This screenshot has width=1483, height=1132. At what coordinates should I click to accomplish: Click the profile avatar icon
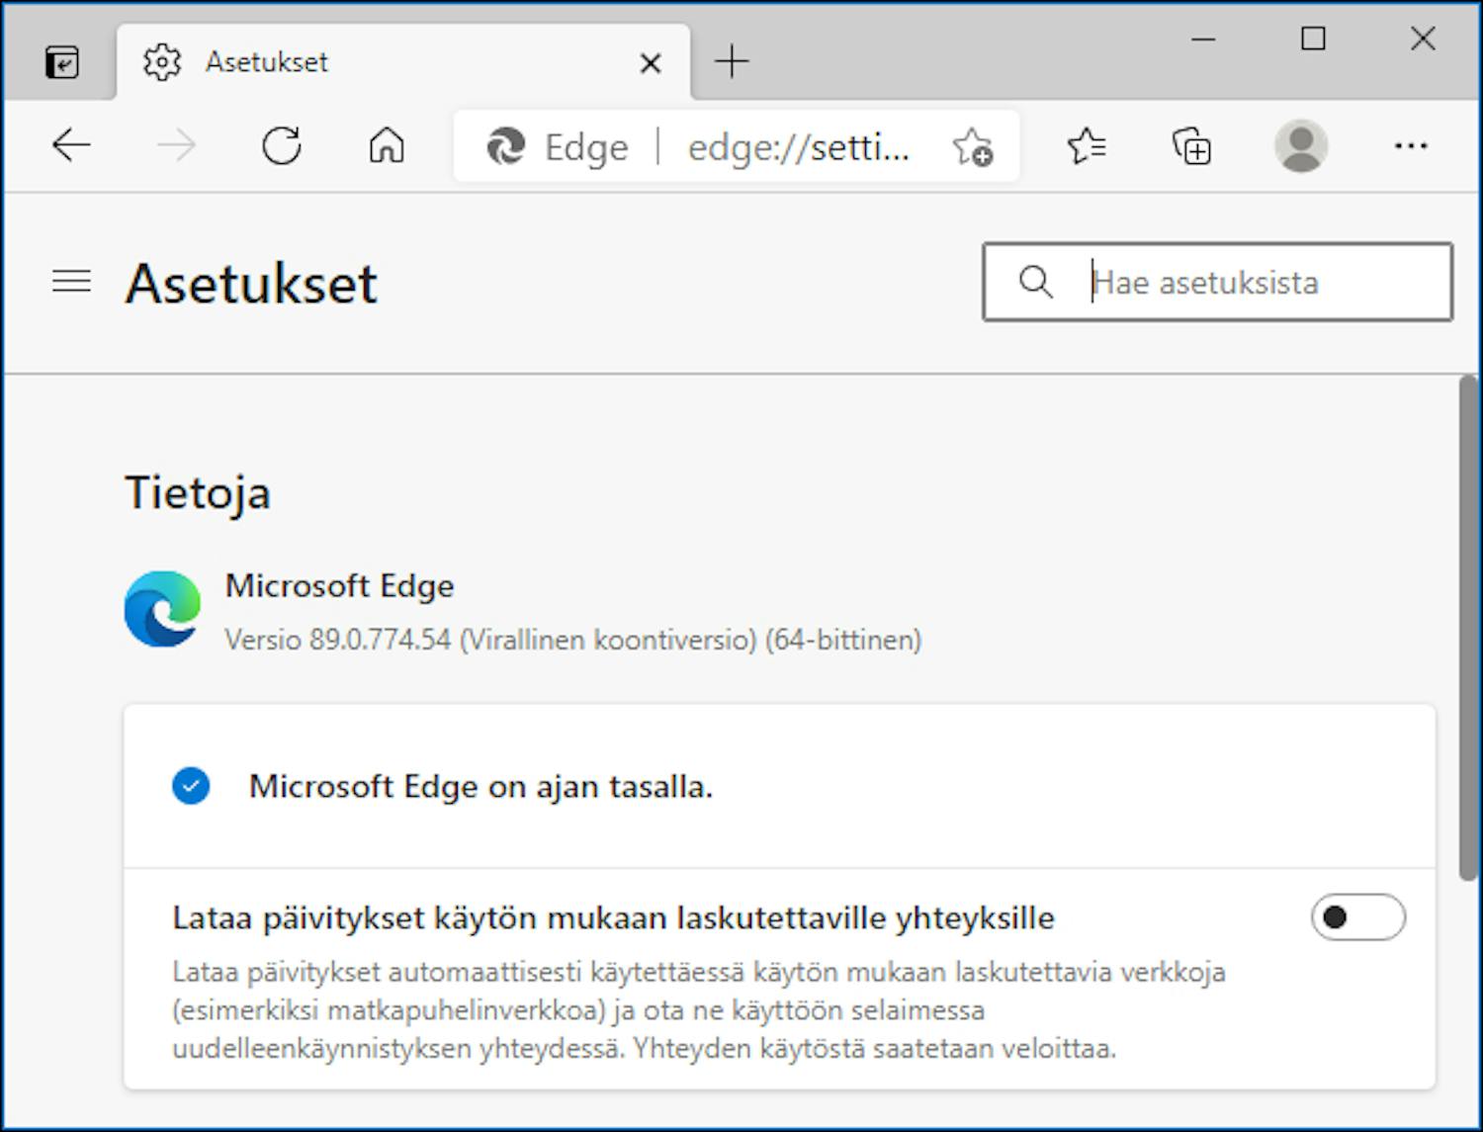pyautogui.click(x=1302, y=146)
